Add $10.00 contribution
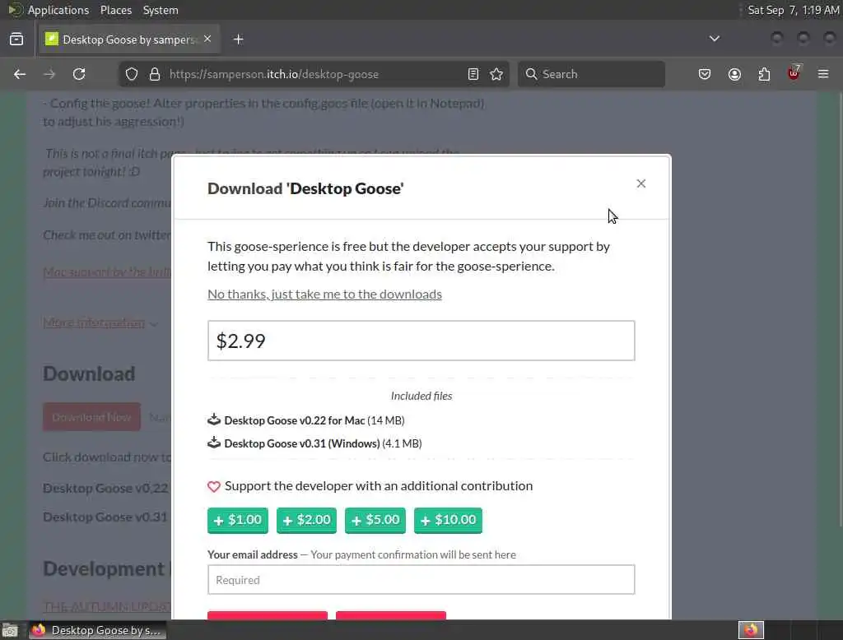The width and height of the screenshot is (843, 640). point(448,520)
